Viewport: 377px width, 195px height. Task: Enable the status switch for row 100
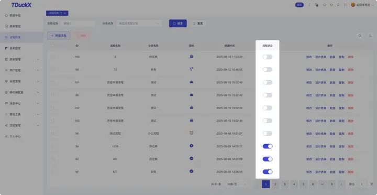tap(268, 57)
